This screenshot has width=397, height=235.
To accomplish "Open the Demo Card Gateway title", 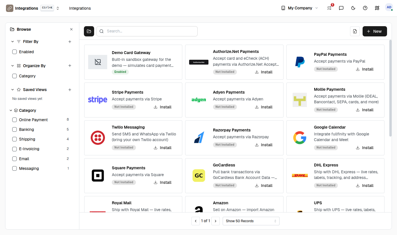I will [x=131, y=53].
